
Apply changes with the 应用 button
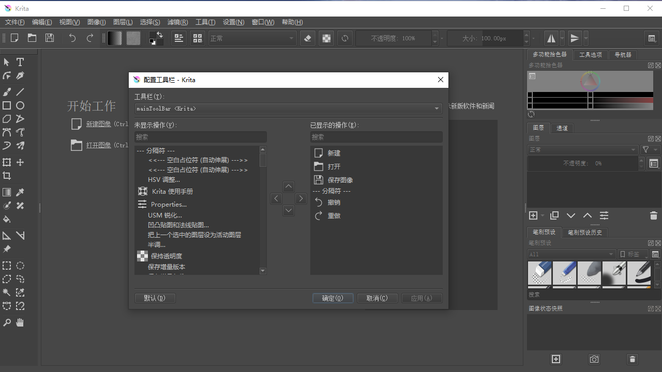(422, 298)
